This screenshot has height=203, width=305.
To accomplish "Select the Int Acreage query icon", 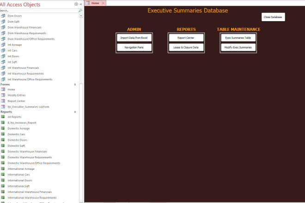I will pyautogui.click(x=3, y=45).
